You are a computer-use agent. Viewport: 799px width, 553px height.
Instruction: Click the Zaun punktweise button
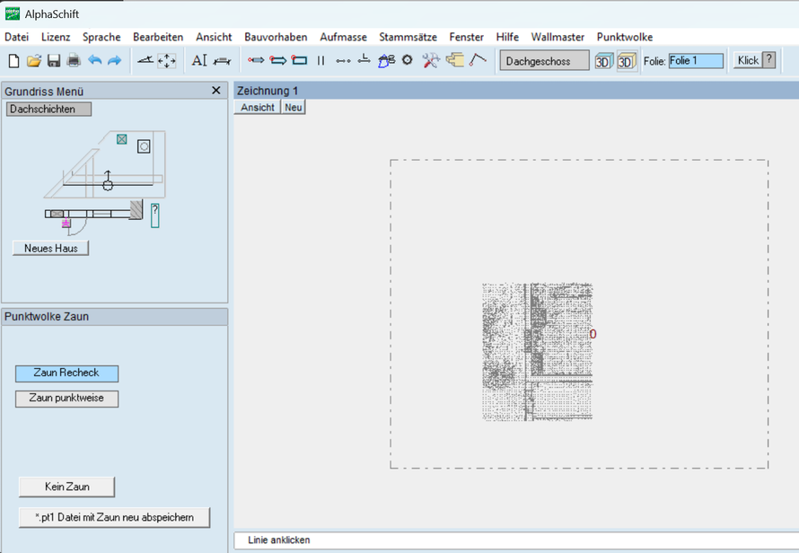(x=66, y=399)
